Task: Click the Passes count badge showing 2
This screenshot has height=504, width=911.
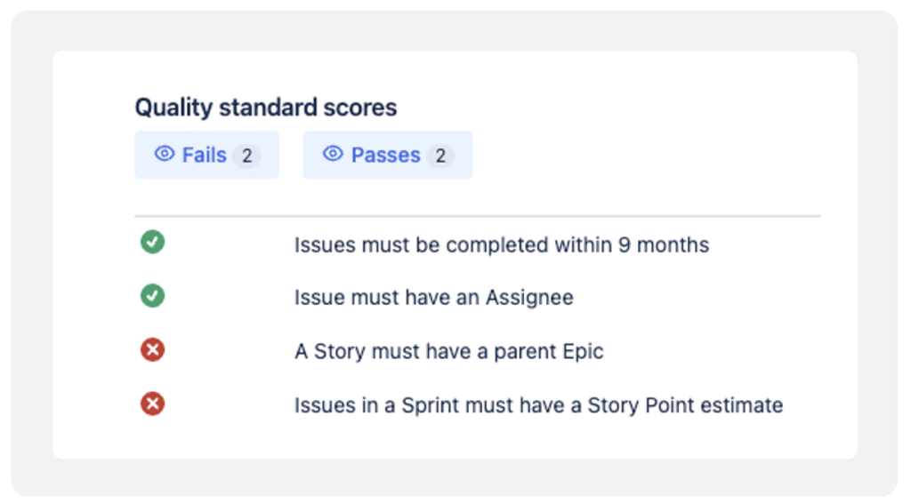Action: [x=439, y=156]
